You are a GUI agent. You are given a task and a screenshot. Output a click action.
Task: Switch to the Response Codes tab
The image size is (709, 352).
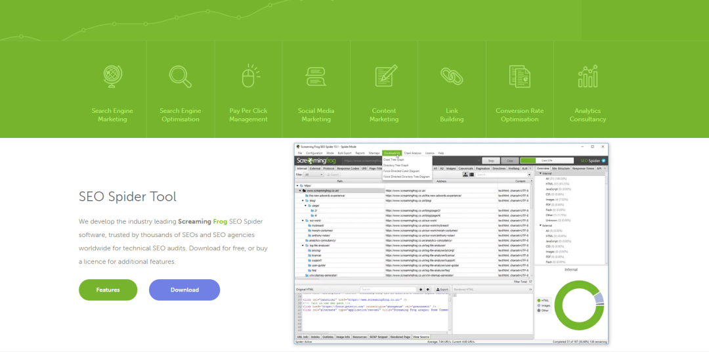point(348,168)
